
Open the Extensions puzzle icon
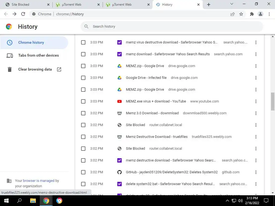click(x=252, y=14)
